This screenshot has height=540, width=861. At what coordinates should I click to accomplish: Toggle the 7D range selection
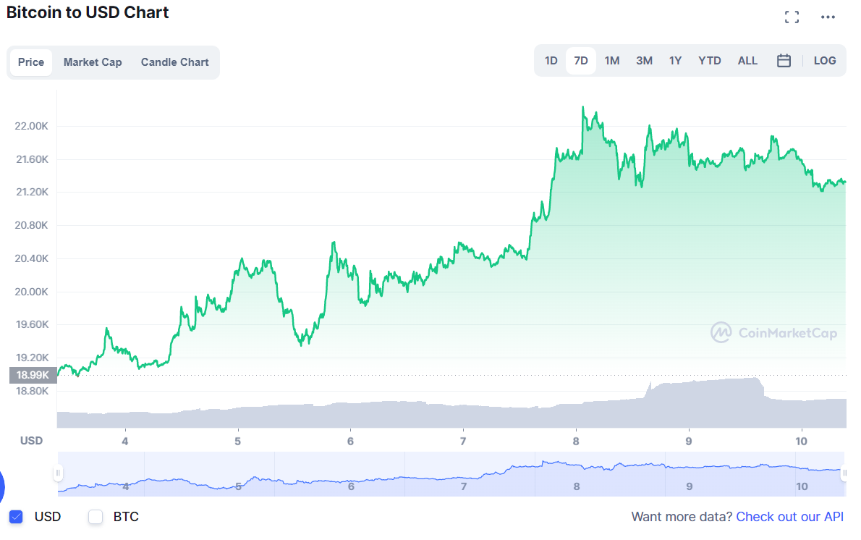tap(580, 61)
